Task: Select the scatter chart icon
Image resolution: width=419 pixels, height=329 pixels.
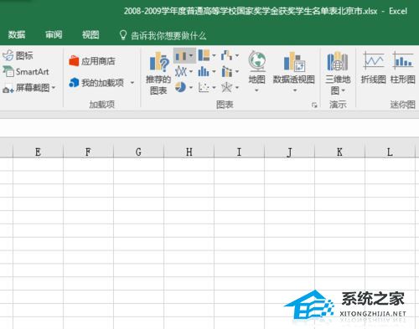Action: [204, 88]
